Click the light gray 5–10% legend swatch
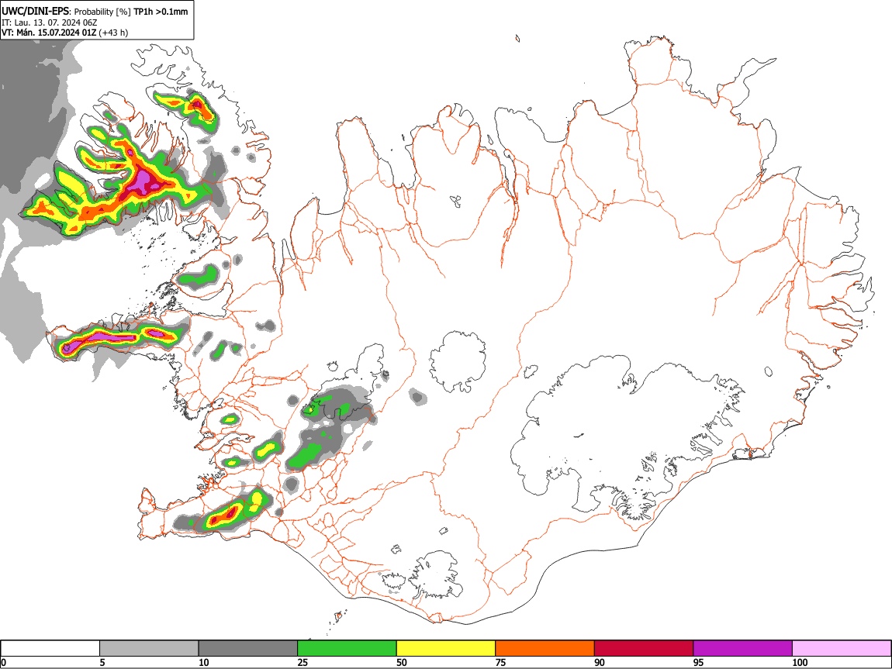The image size is (892, 669). tap(149, 648)
